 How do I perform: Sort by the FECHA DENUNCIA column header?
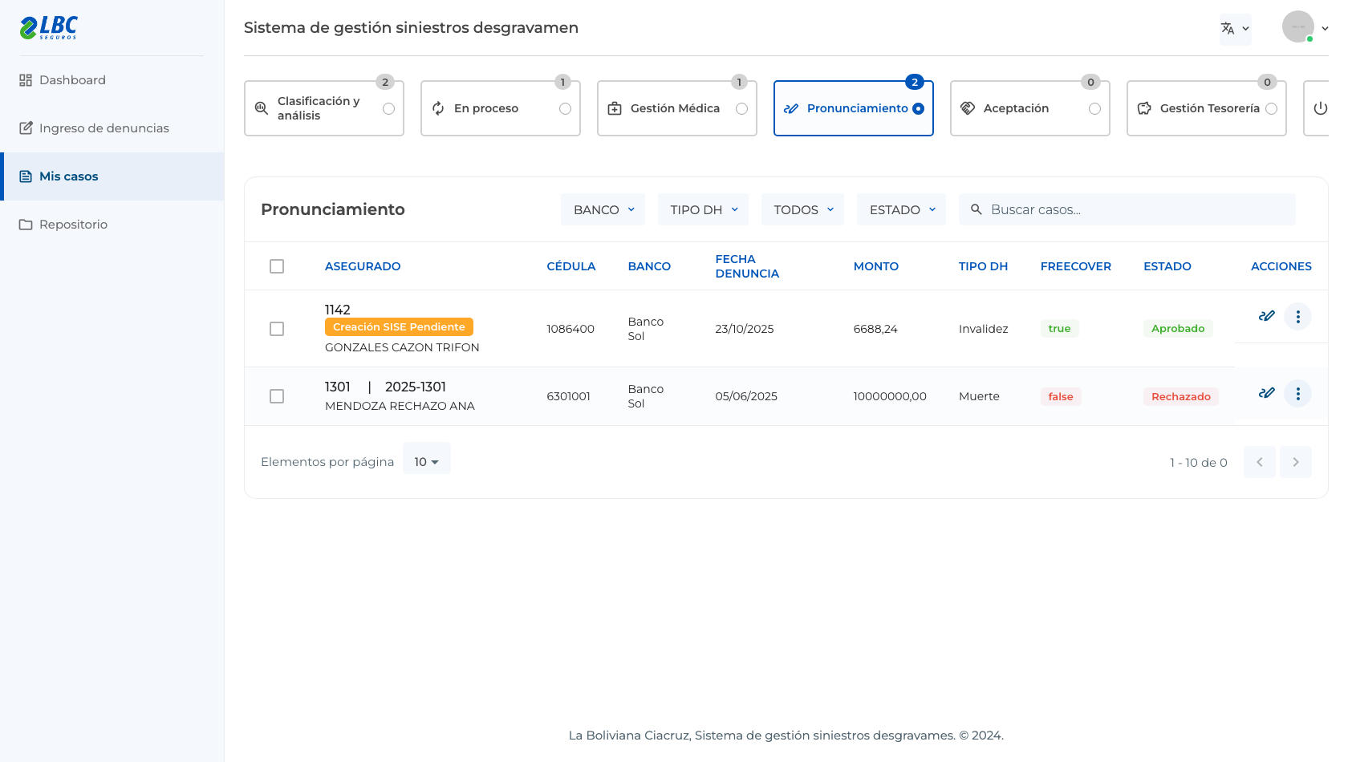tap(747, 266)
